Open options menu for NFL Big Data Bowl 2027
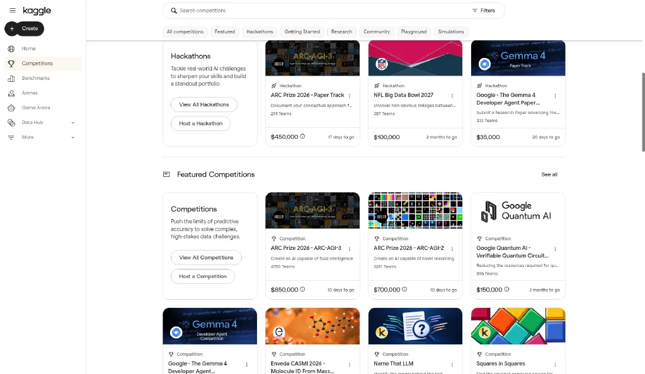 [x=452, y=96]
